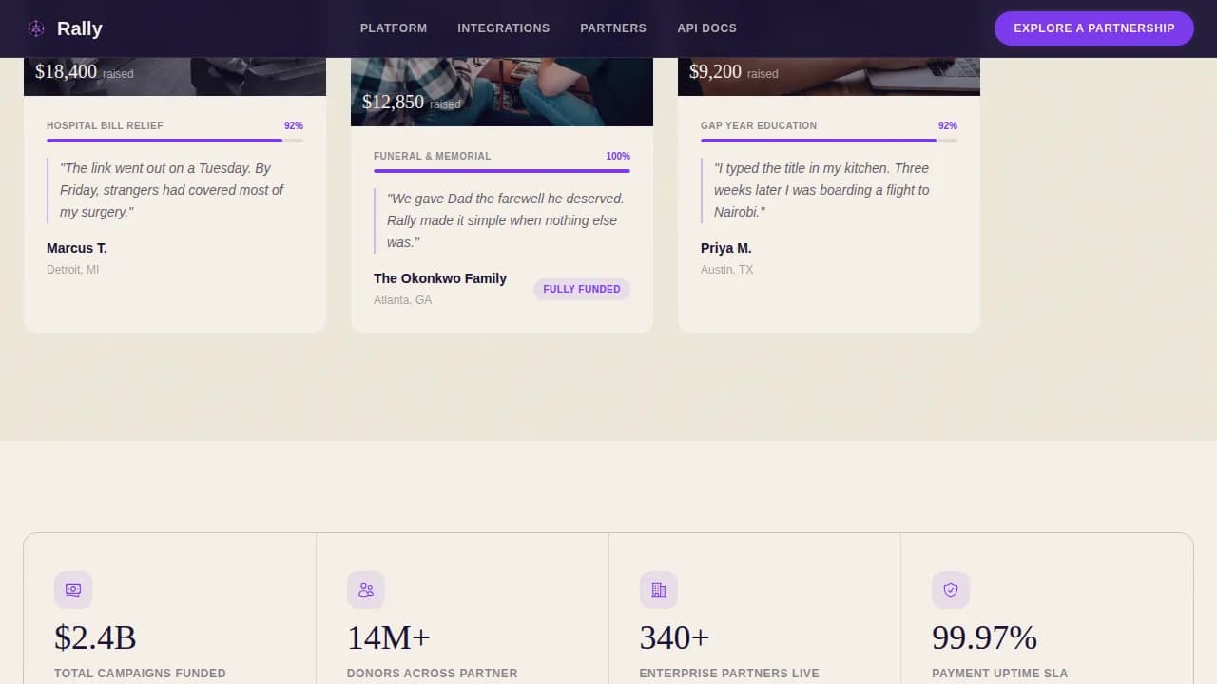Click the shield icon above 99.97%
This screenshot has width=1217, height=684.
click(951, 590)
